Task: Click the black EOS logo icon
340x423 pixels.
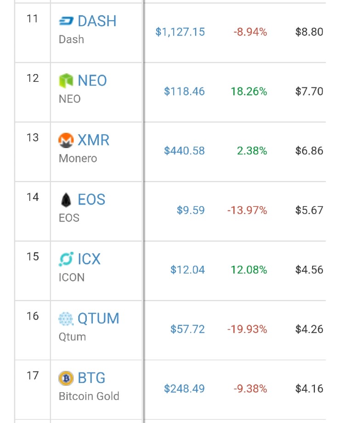Action: click(66, 200)
